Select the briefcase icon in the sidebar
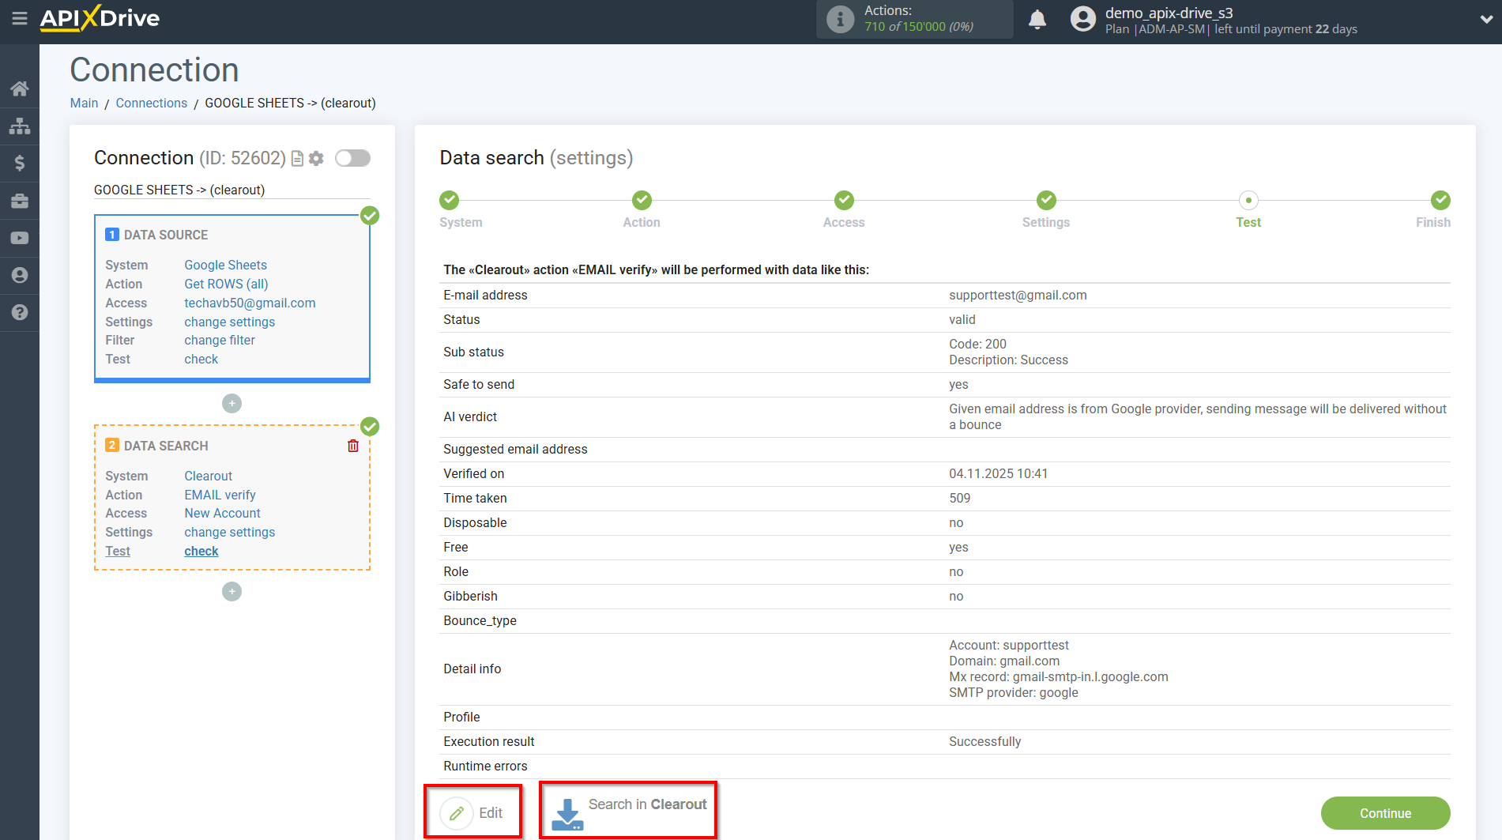1502x840 pixels. (x=20, y=200)
